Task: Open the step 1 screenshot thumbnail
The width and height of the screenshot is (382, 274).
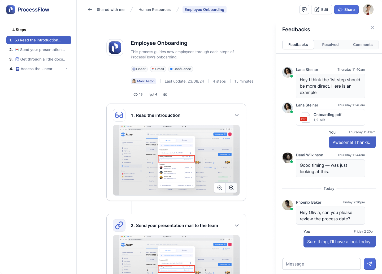Action: tap(176, 160)
